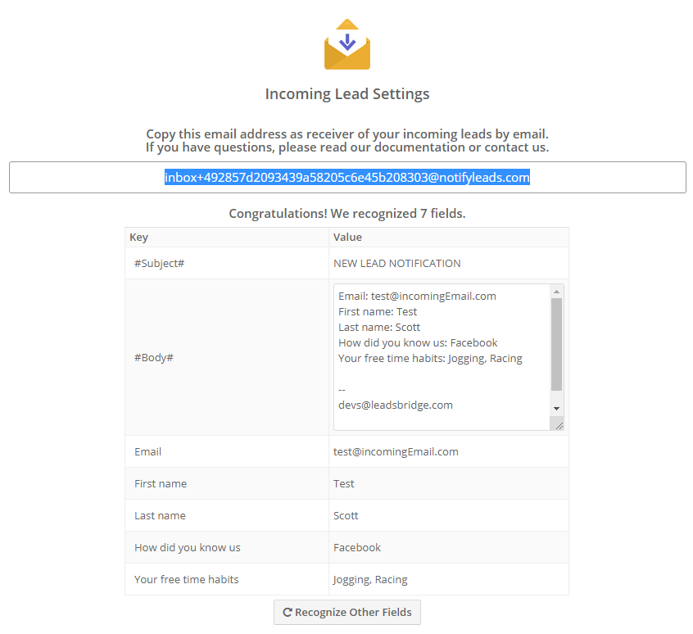Click the How did you know us row
The height and width of the screenshot is (634, 693).
click(347, 547)
